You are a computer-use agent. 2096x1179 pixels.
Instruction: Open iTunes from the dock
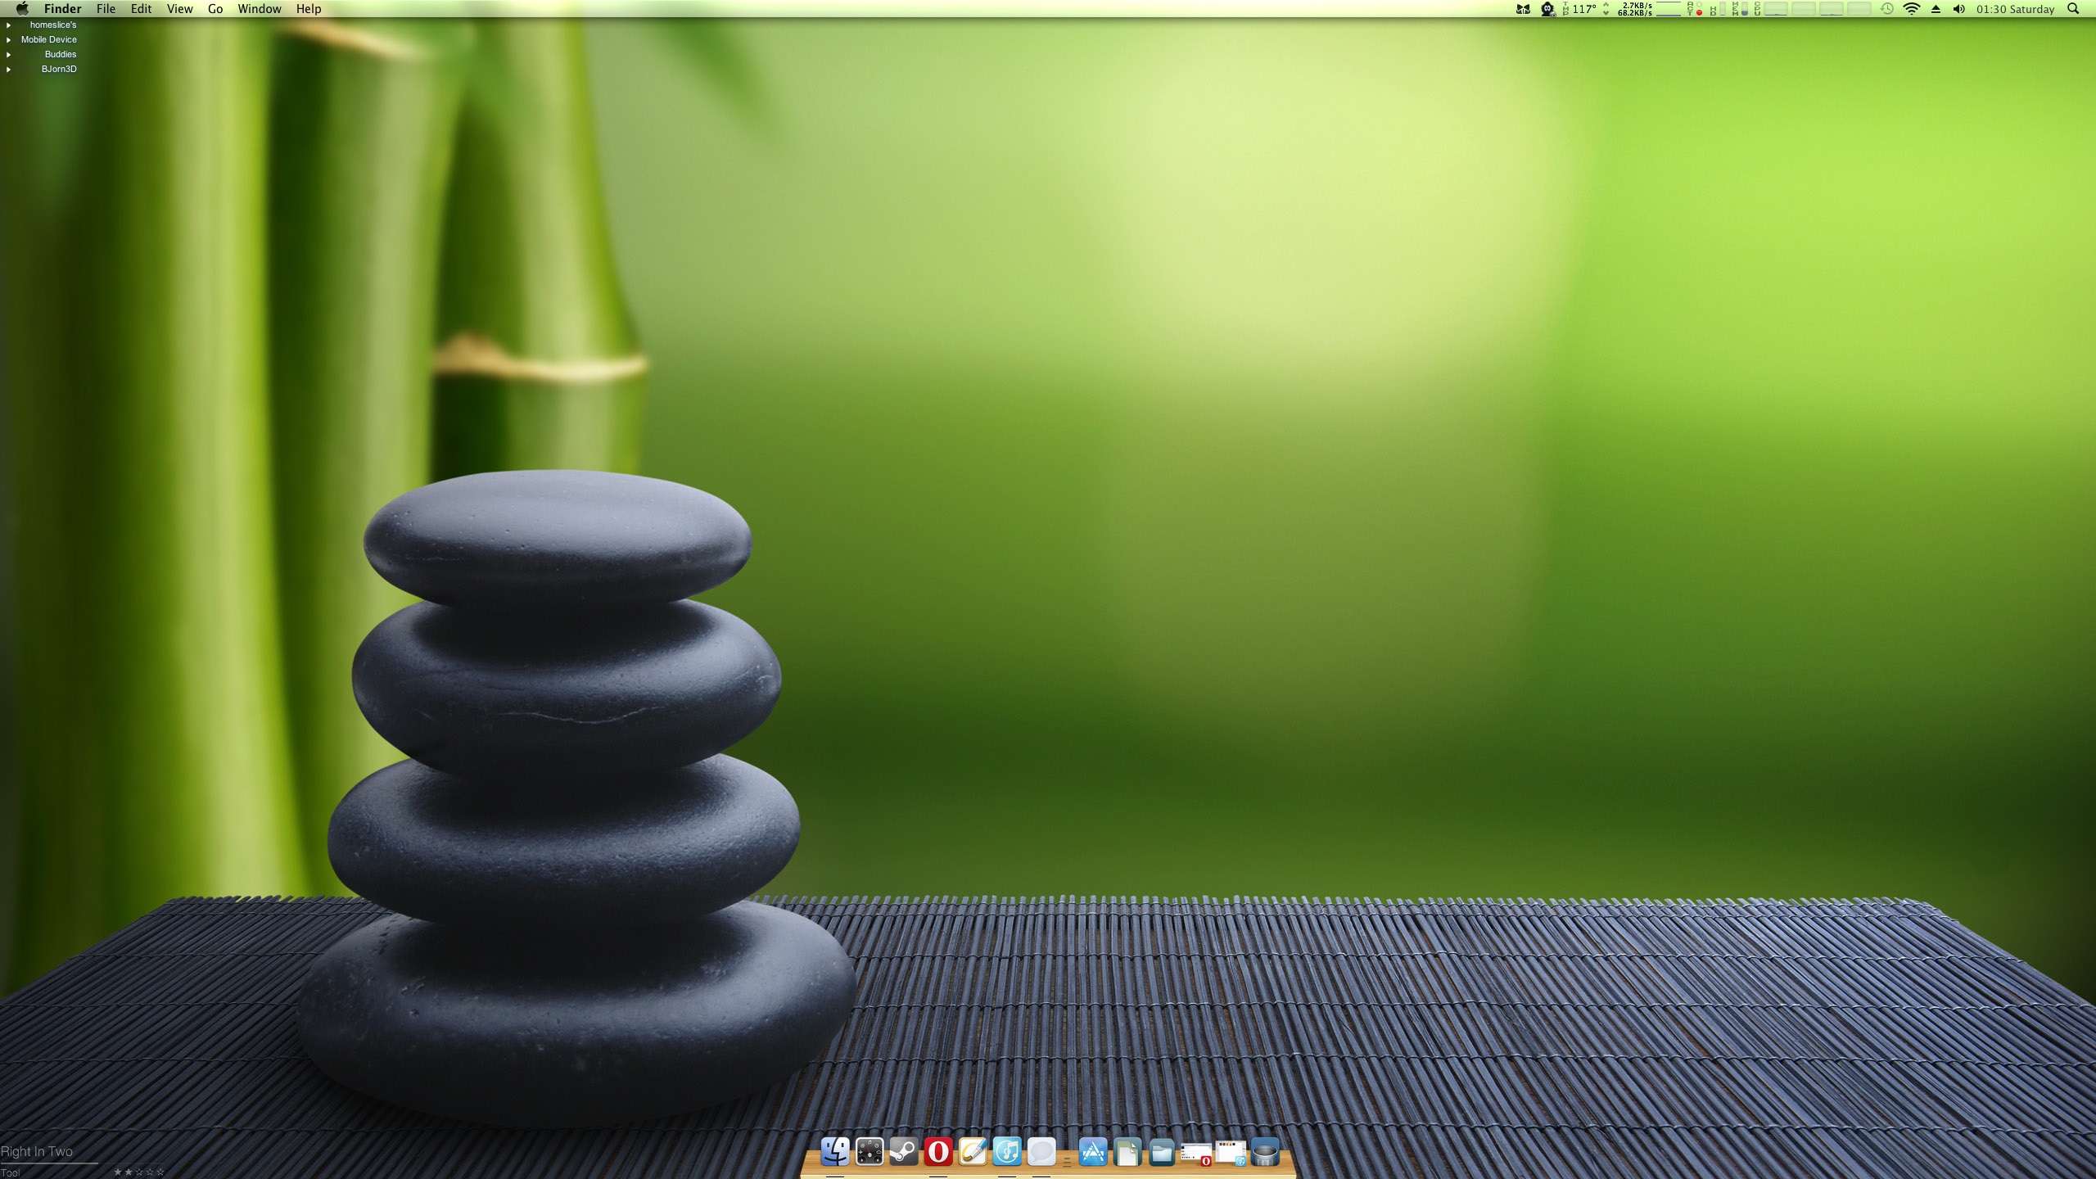1006,1152
